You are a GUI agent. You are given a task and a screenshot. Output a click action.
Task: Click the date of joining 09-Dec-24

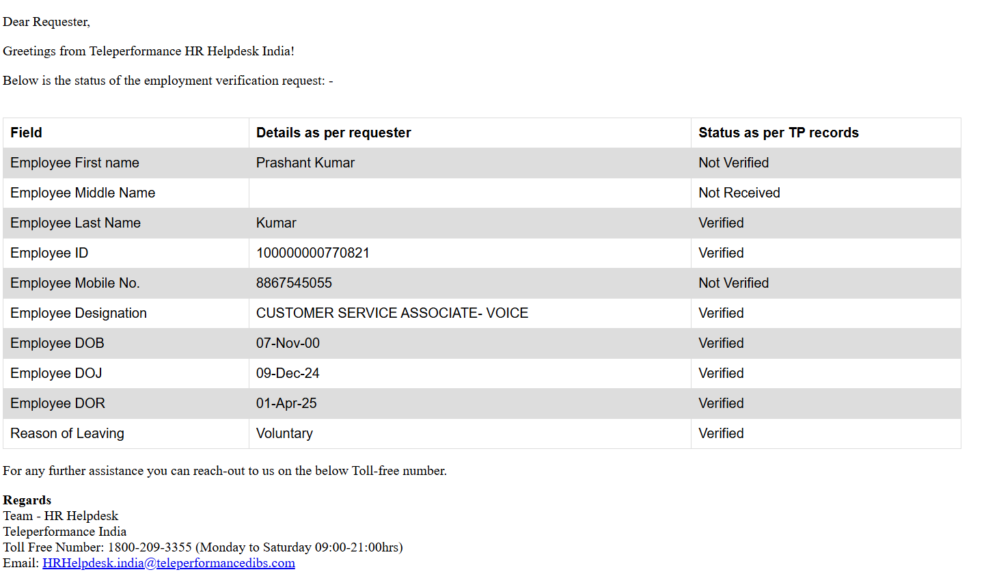pyautogui.click(x=288, y=373)
